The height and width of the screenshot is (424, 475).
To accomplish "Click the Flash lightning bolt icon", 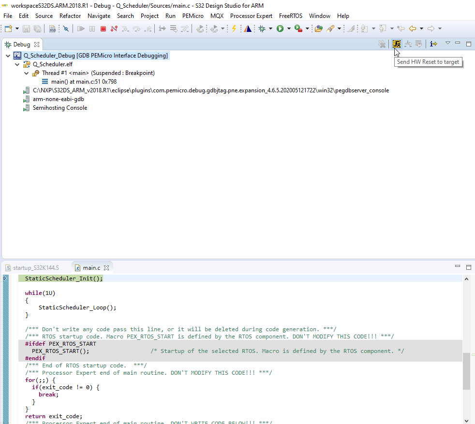I will pos(234,29).
